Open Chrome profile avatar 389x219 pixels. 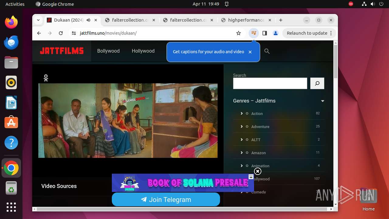pos(276,33)
